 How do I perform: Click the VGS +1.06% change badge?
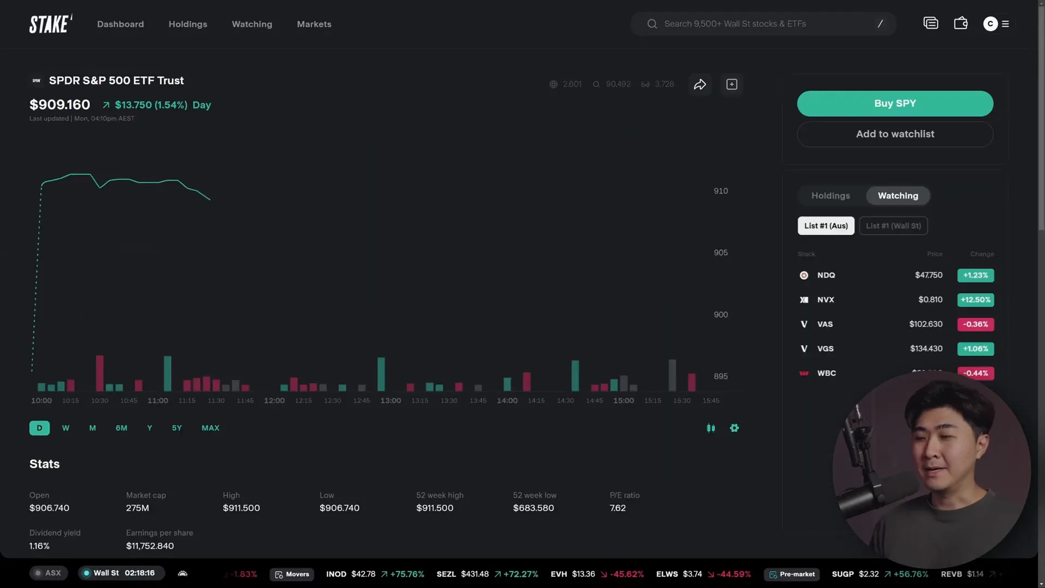(975, 349)
